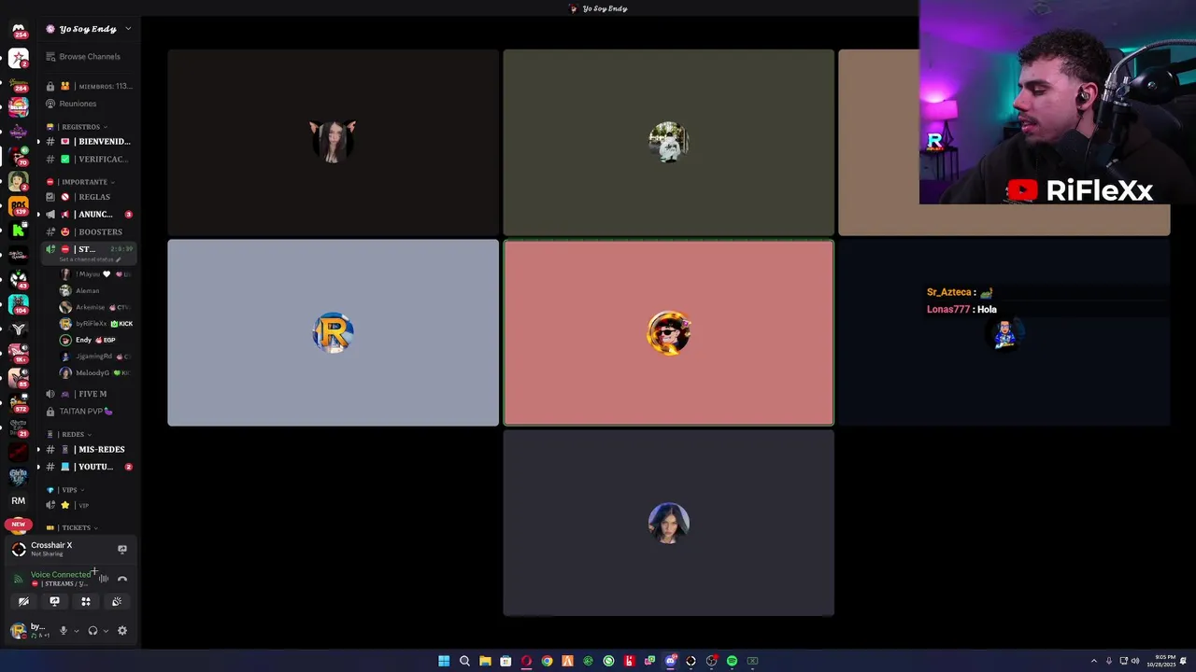Open Browse Channels
The image size is (1196, 672).
[x=89, y=56]
